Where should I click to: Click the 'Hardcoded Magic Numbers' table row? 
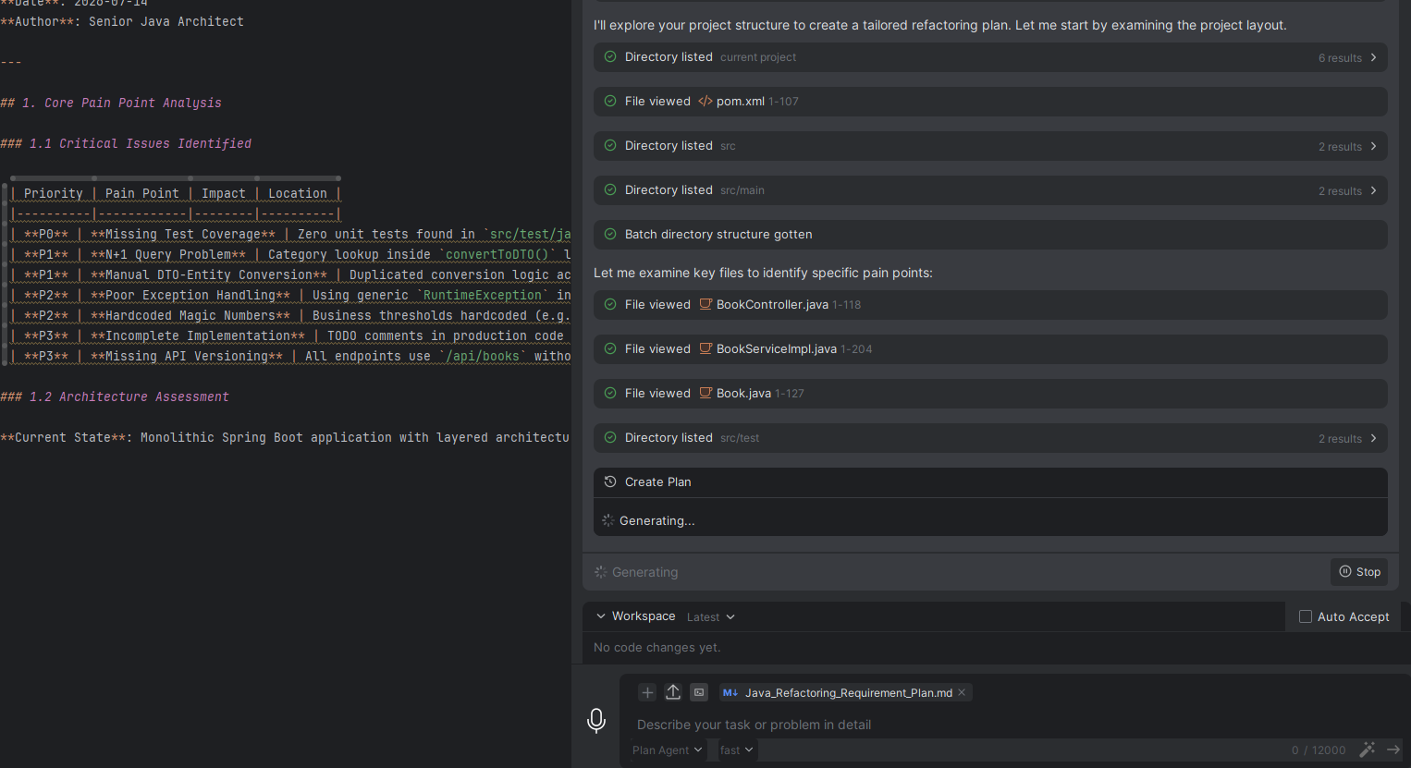[290, 315]
